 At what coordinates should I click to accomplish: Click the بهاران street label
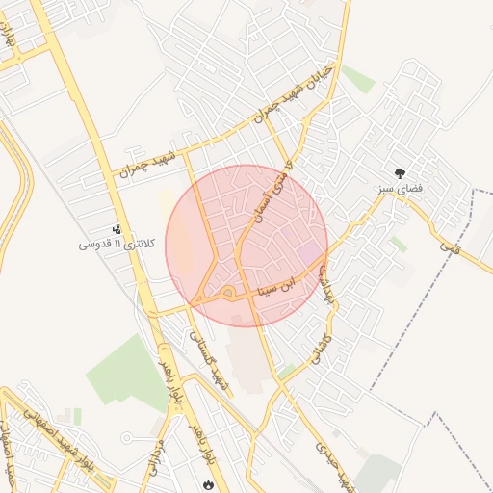click(7, 34)
